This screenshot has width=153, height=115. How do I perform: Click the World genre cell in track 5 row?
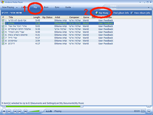[x=86, y=32]
